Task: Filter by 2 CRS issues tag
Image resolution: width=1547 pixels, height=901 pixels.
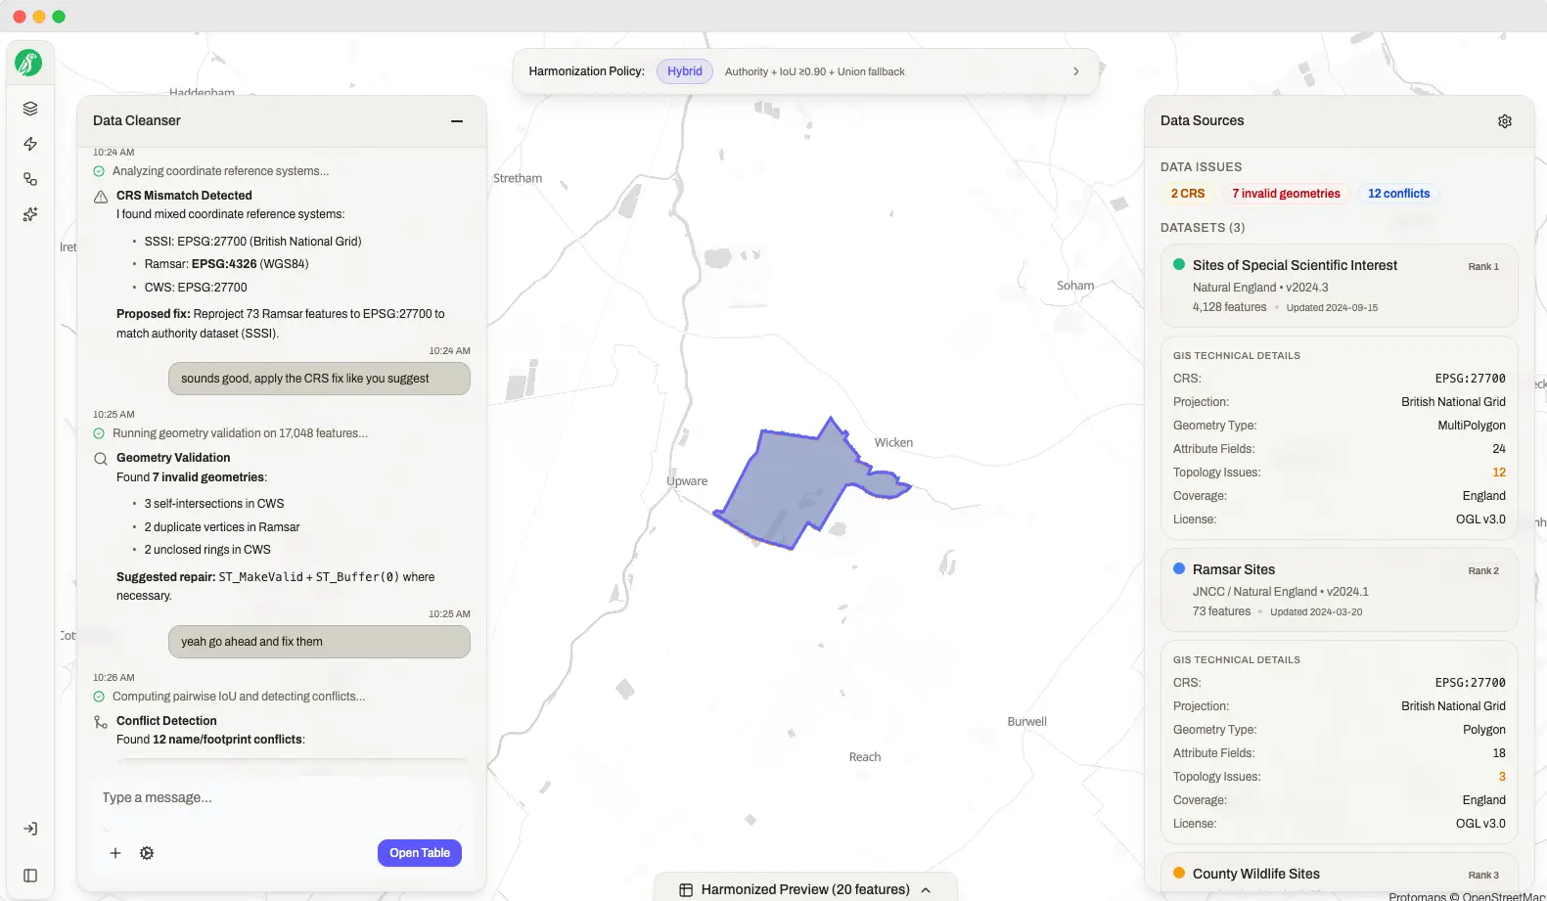Action: point(1187,194)
